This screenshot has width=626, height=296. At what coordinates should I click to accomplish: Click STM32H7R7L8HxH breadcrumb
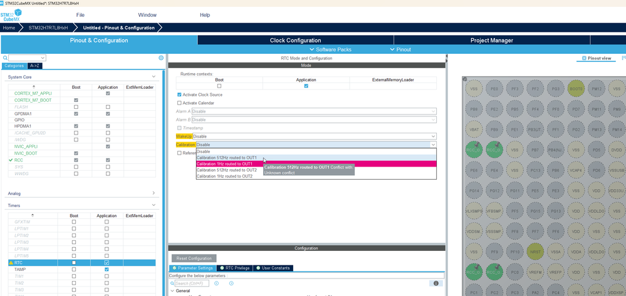point(48,28)
